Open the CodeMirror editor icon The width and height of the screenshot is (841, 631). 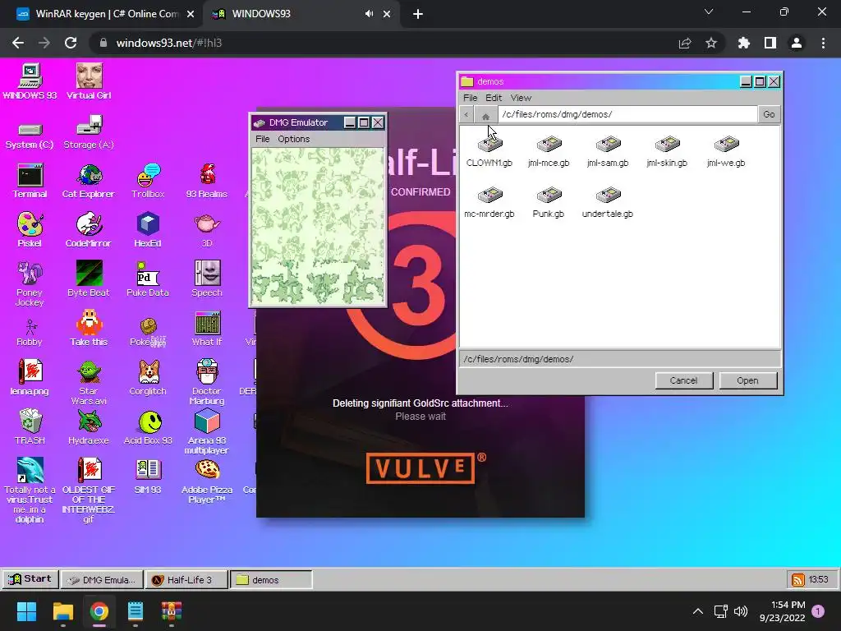click(89, 230)
